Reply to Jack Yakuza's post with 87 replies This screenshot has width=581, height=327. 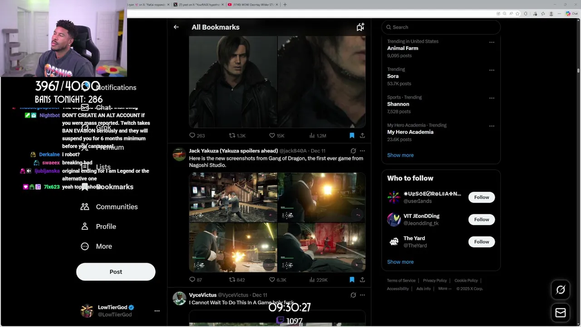[x=196, y=280]
